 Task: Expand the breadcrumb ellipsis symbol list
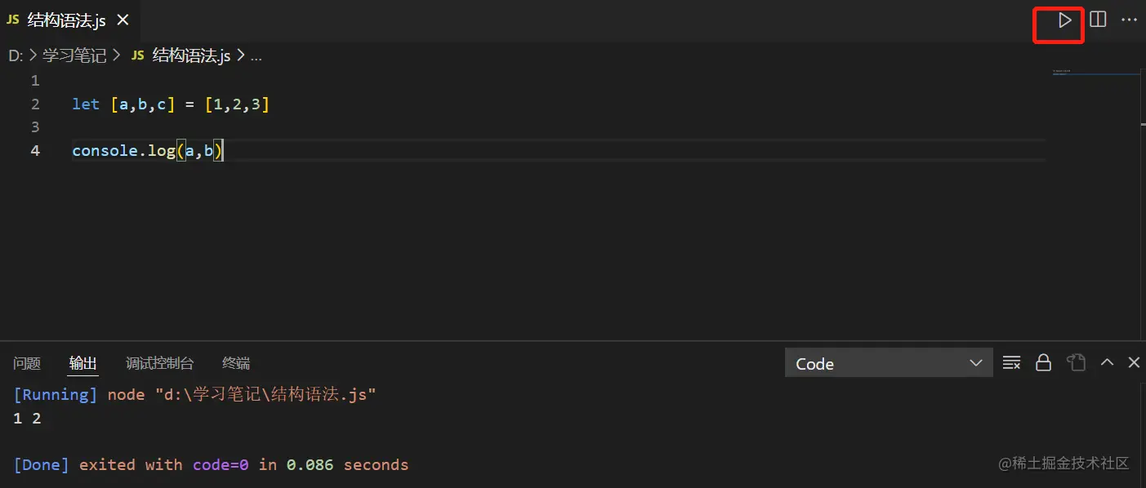[256, 55]
